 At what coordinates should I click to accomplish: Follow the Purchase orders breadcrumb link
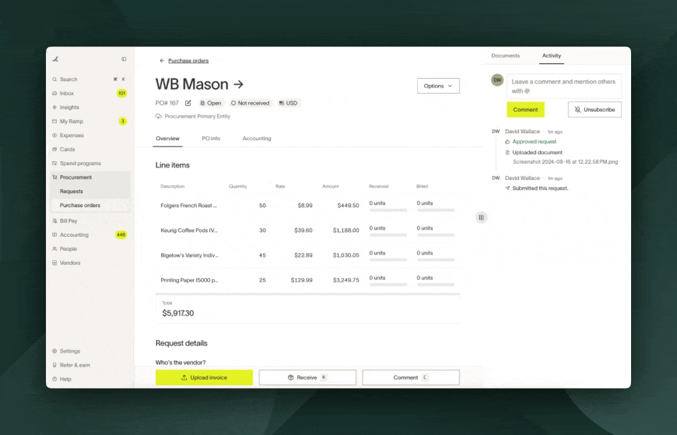coord(188,61)
